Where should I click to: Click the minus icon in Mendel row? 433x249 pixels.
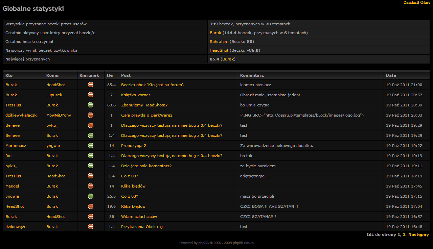click(x=91, y=186)
